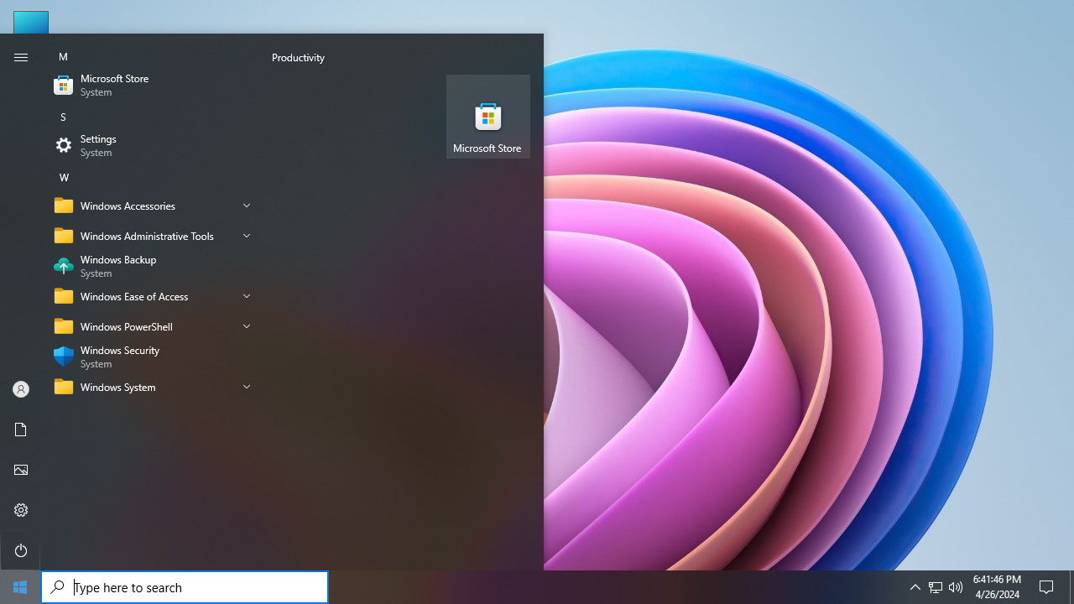This screenshot has width=1074, height=604.
Task: Open the notification Action Center icon
Action: tap(1046, 587)
